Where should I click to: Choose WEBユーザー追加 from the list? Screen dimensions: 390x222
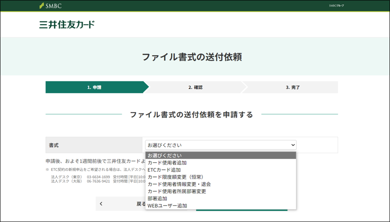(x=220, y=206)
